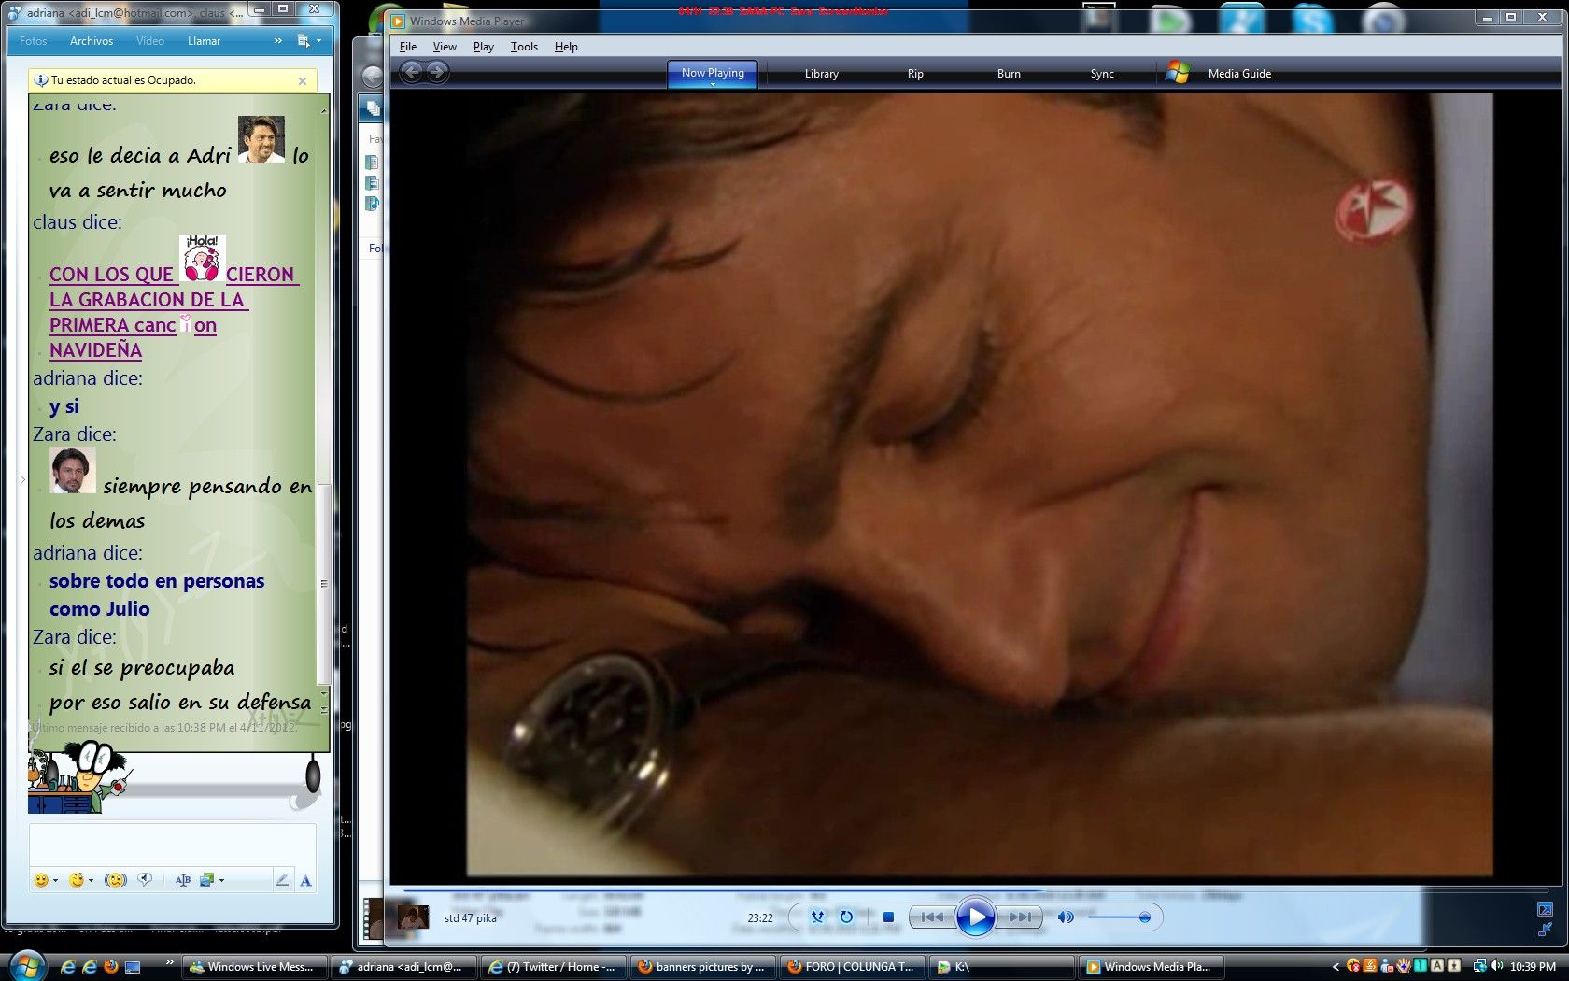The image size is (1569, 981).
Task: Expand the wink picker dropdown arrow
Action: [x=91, y=880]
